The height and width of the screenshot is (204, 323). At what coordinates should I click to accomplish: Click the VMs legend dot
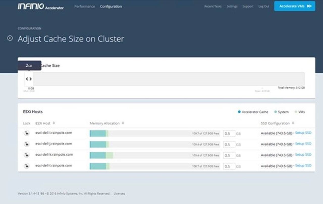(x=296, y=112)
